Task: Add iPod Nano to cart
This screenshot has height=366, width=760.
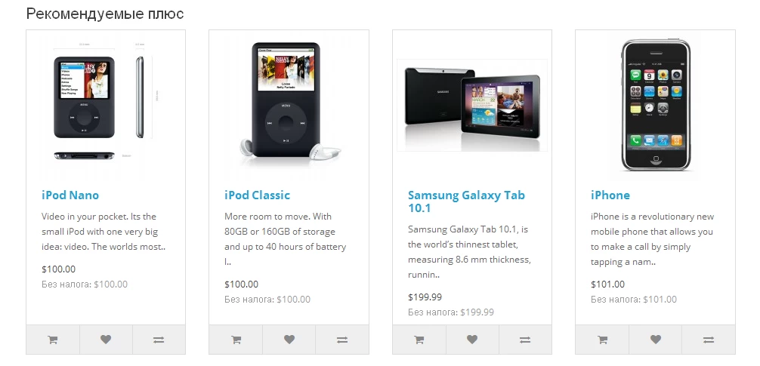Action: [53, 340]
